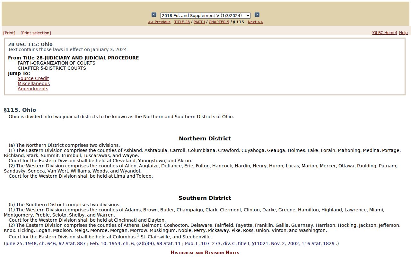Click the [Print] link
The width and height of the screenshot is (411, 257).
point(9,33)
